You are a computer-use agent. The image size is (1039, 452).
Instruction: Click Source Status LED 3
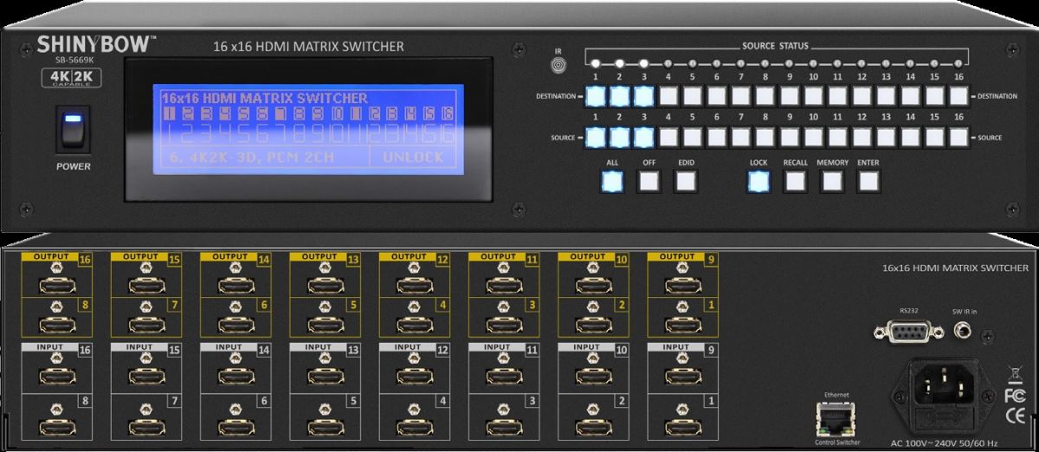(643, 63)
